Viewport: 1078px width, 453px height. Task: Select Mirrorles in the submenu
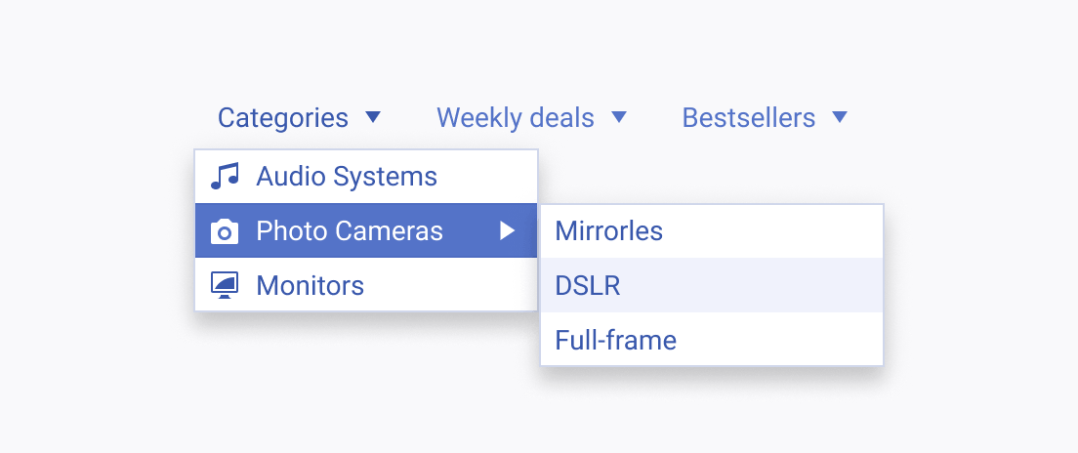click(608, 231)
